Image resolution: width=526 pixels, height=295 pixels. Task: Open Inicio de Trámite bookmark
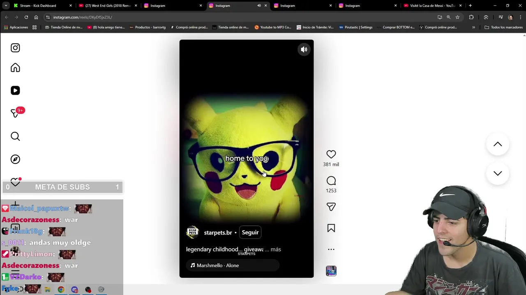315,27
